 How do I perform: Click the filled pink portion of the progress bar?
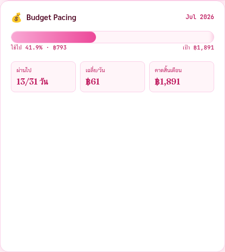point(54,37)
